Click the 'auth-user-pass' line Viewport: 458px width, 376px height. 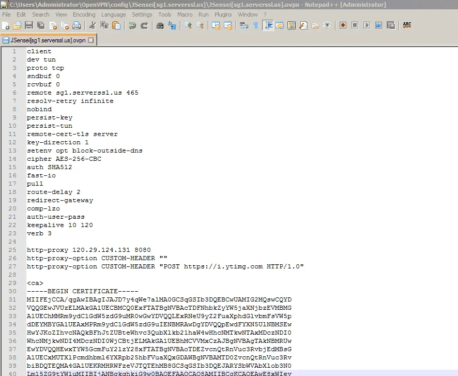click(x=56, y=217)
